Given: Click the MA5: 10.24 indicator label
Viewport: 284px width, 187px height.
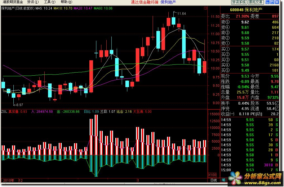Looking at the screenshot, I should click(x=44, y=8).
